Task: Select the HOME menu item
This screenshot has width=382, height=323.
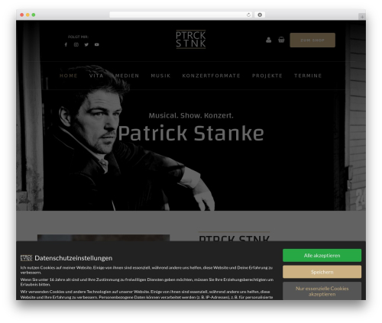Action: 69,76
